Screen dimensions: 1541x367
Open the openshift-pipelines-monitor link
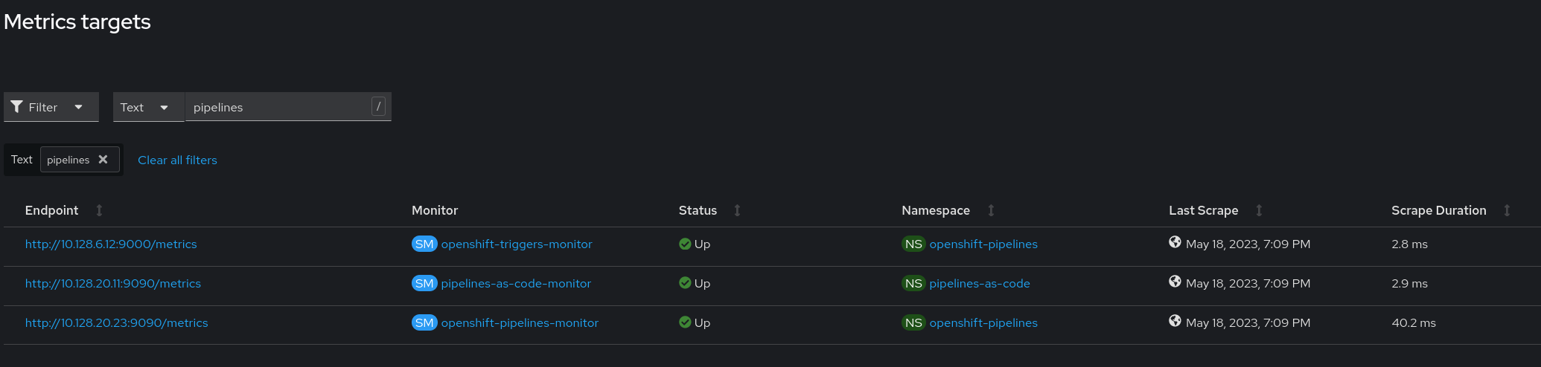coord(520,323)
